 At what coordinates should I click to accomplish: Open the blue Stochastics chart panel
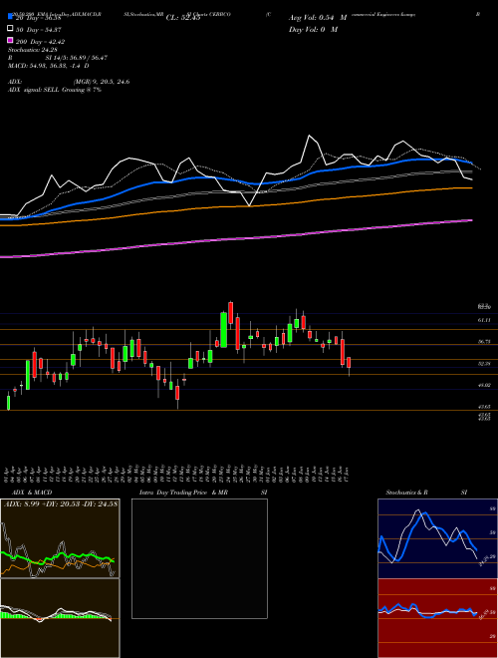[x=437, y=538]
